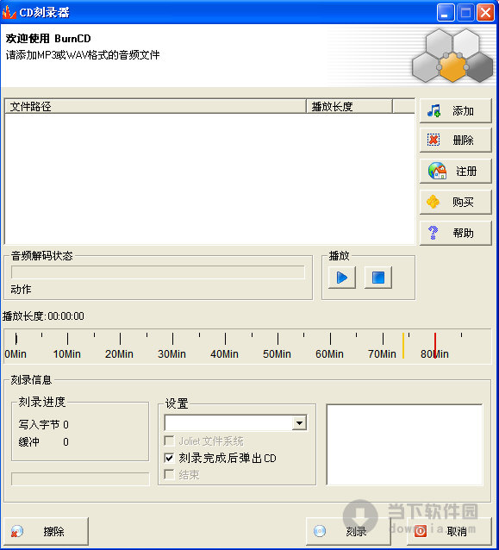Open the 设置 drive dropdown arrow
Screen dimensions: 499x550
pyautogui.click(x=299, y=422)
